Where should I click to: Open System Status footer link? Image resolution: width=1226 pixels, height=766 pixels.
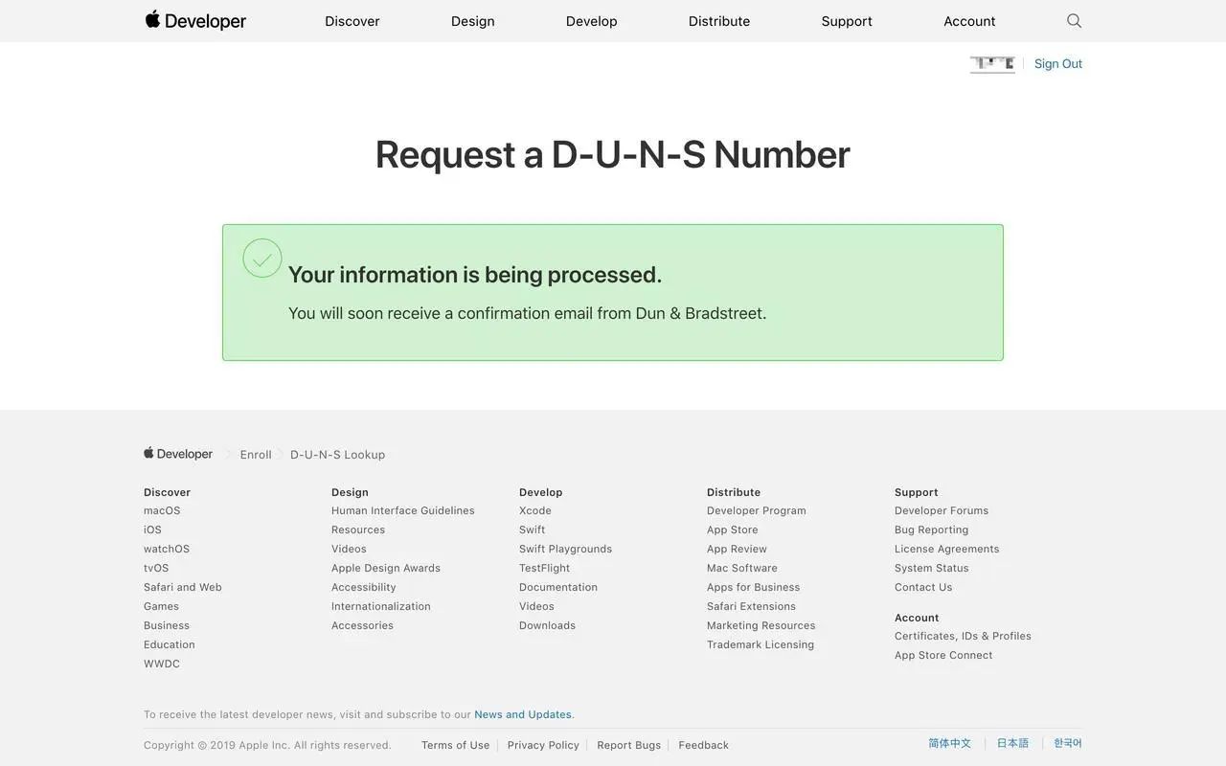pyautogui.click(x=932, y=568)
